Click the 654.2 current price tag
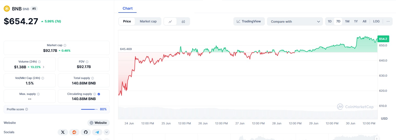The width and height of the screenshot is (396, 140). [383, 39]
